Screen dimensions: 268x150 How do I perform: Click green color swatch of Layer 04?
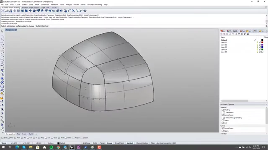(x=262, y=50)
